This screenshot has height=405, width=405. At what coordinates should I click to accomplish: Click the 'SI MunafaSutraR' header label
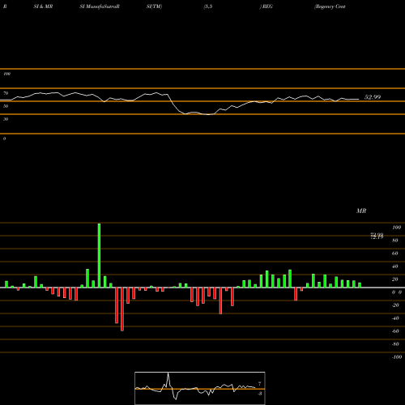tap(100, 6)
